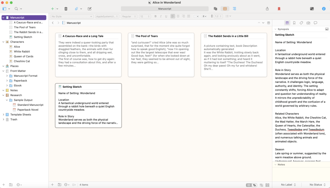Open the No Status dropdown

click(x=317, y=185)
